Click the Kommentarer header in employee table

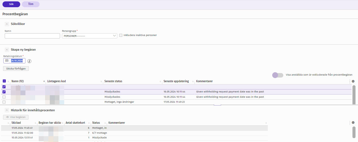point(204,81)
